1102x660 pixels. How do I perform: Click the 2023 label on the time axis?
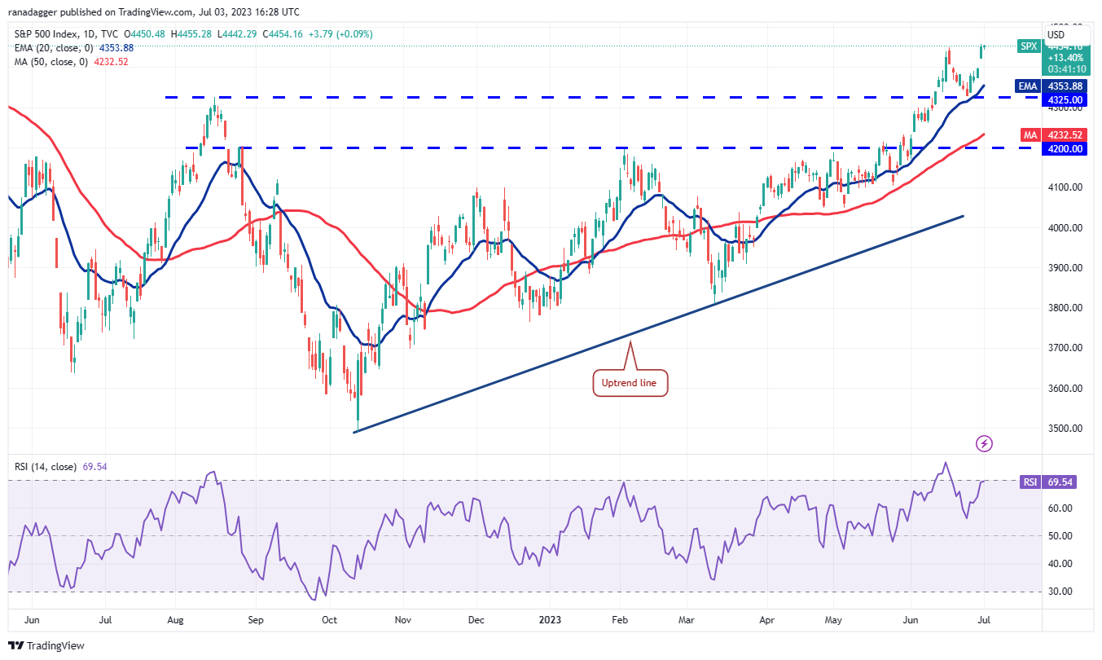pos(547,620)
